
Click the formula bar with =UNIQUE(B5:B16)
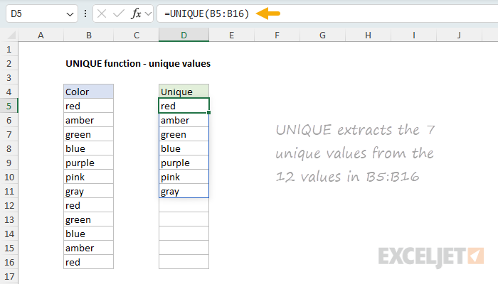click(x=327, y=13)
